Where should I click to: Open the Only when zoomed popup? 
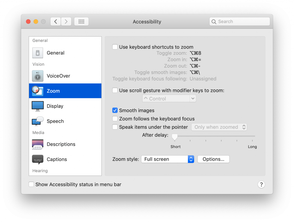(219, 127)
